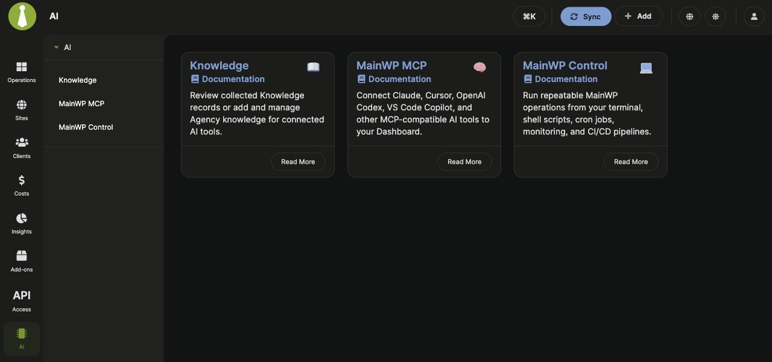Open the API Access sidebar section
Image resolution: width=772 pixels, height=362 pixels.
(x=22, y=300)
